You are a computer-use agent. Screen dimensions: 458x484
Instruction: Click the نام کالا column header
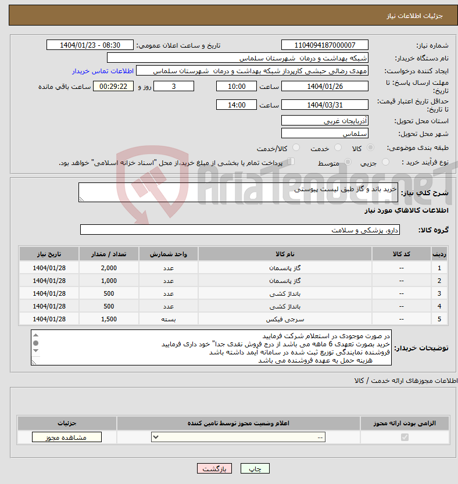(x=285, y=254)
